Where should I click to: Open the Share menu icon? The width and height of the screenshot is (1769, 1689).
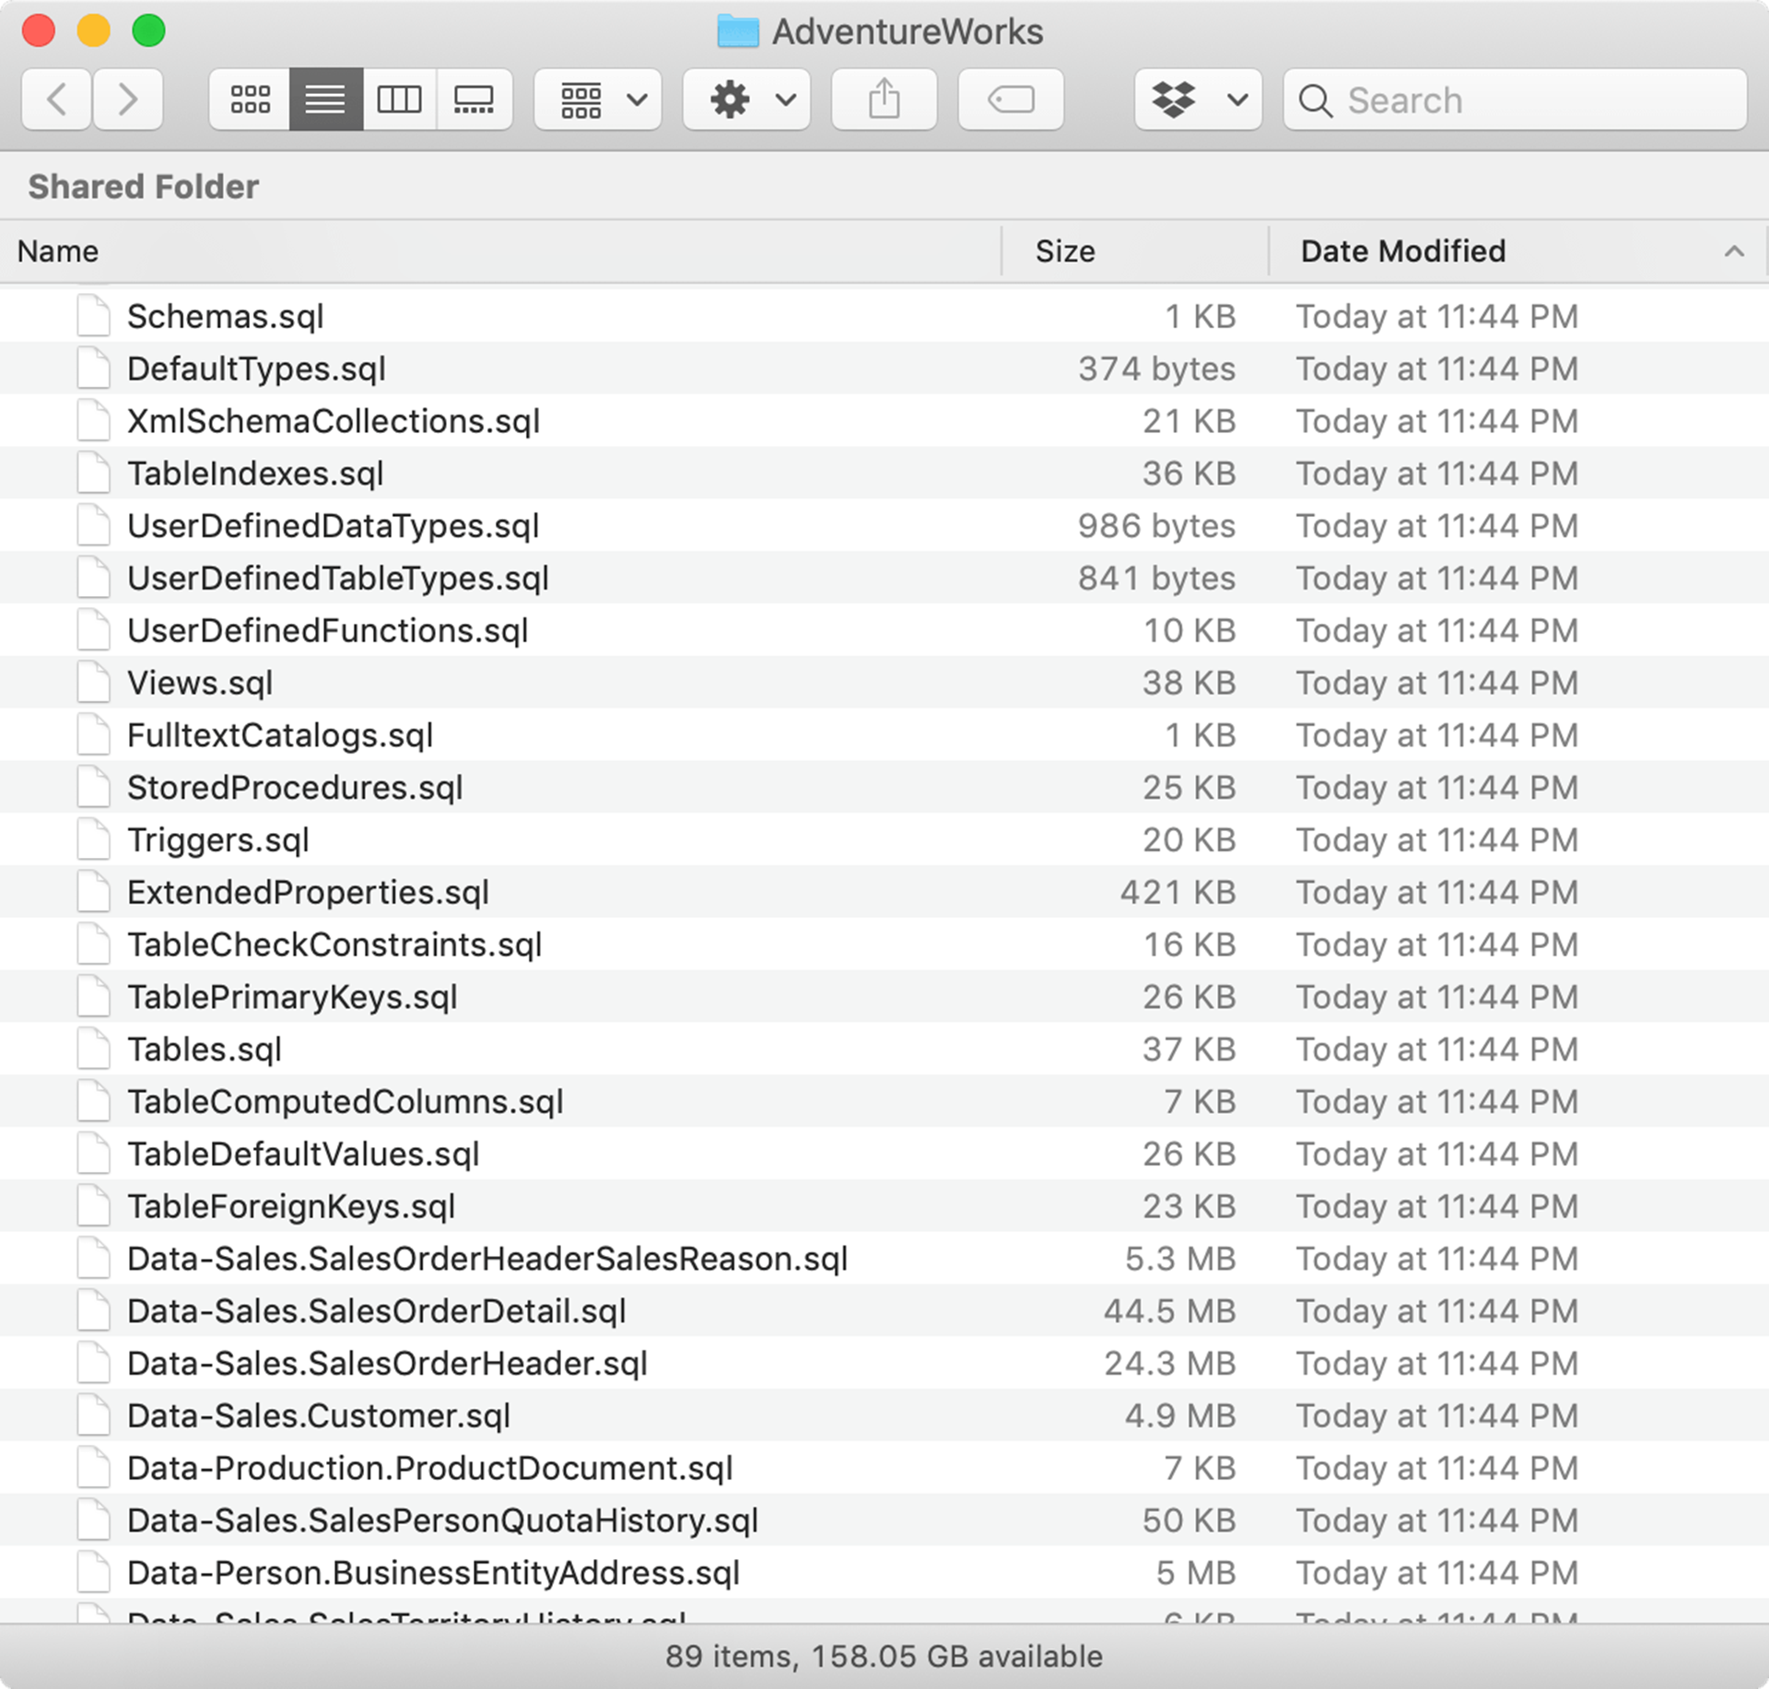884,100
